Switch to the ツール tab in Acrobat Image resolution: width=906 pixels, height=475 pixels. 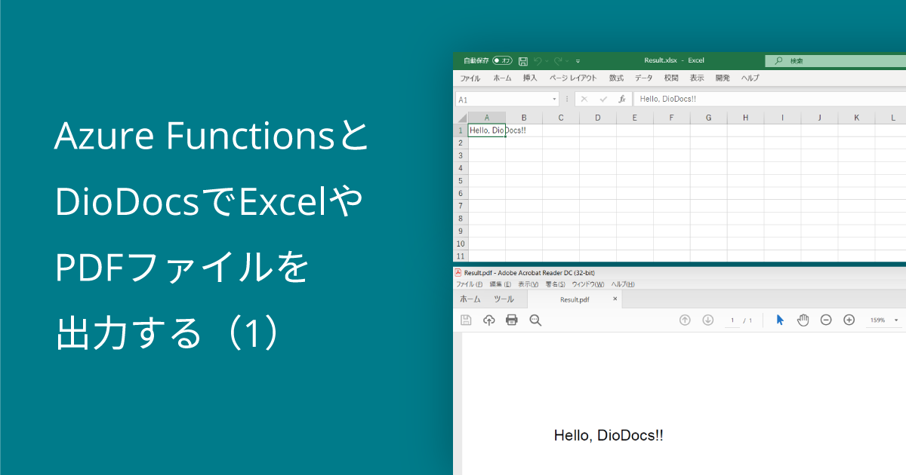coord(504,299)
